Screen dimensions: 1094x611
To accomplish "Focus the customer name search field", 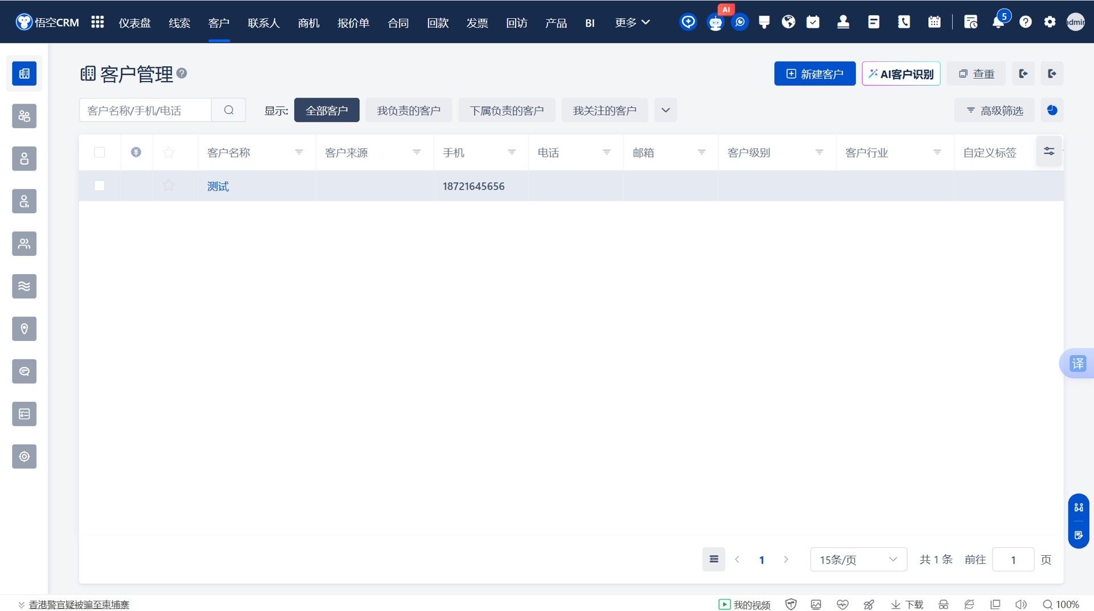I will tap(145, 110).
